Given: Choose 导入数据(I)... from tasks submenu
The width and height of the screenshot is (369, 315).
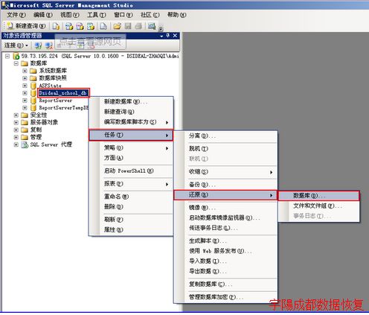Looking at the screenshot, I should tap(225, 261).
